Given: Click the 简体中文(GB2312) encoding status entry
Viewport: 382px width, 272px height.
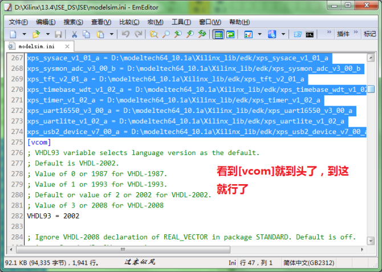Looking at the screenshot, I should coord(308,263).
